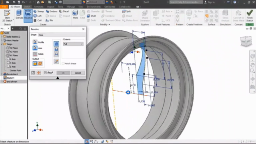Switch to the Manage ribbon tab
Screen dimensions: 256x144
tap(71, 7)
